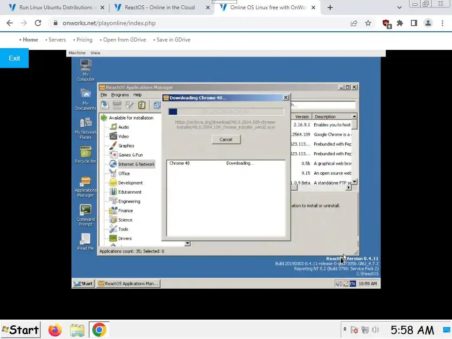Open the Pricing link

pos(84,40)
